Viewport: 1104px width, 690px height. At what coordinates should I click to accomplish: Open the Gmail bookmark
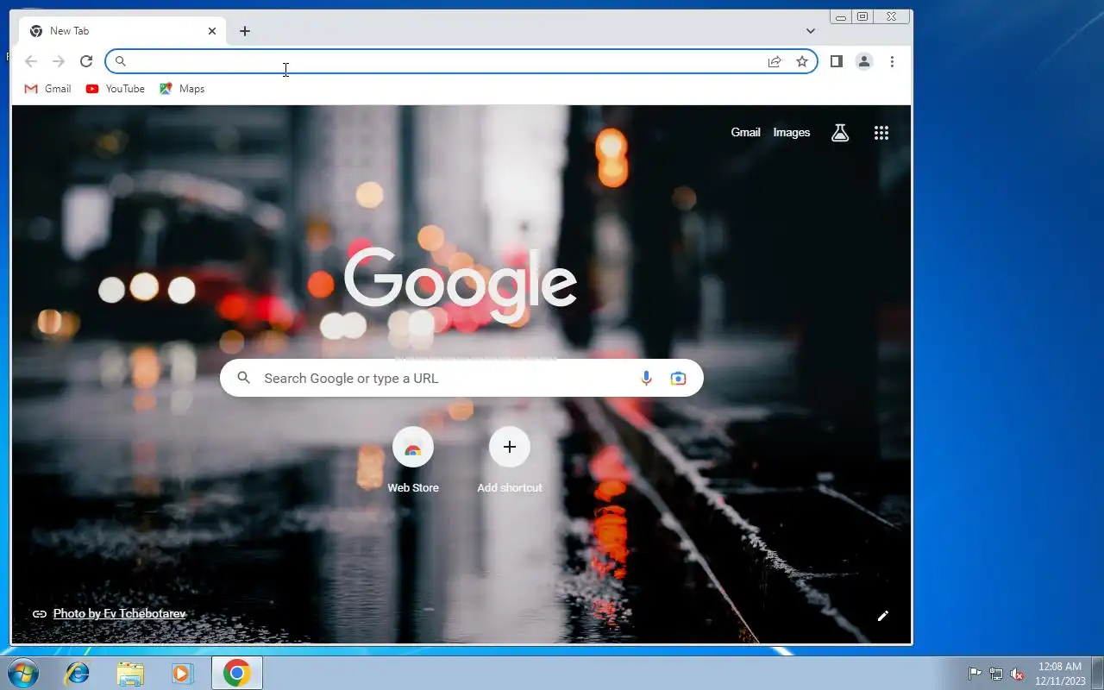(48, 89)
